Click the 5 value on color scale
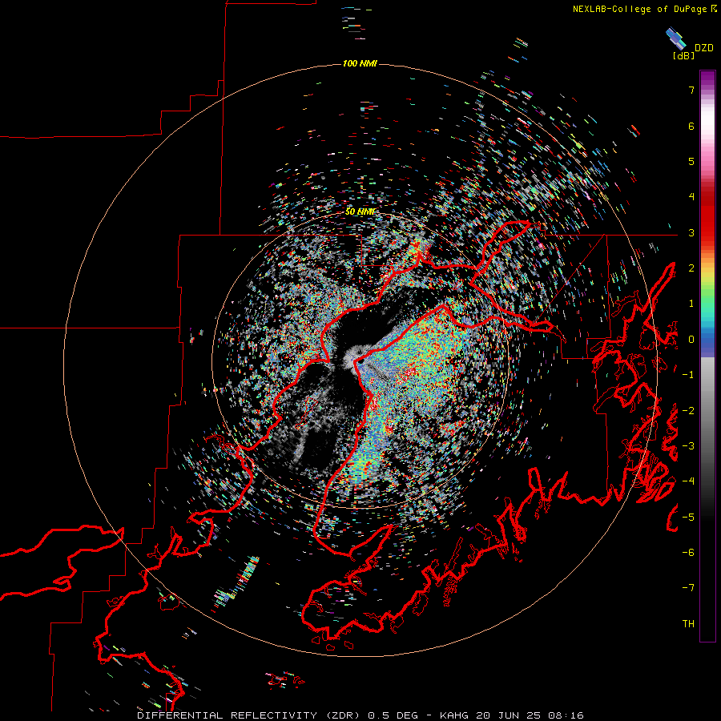This screenshot has height=721, width=721. [691, 161]
